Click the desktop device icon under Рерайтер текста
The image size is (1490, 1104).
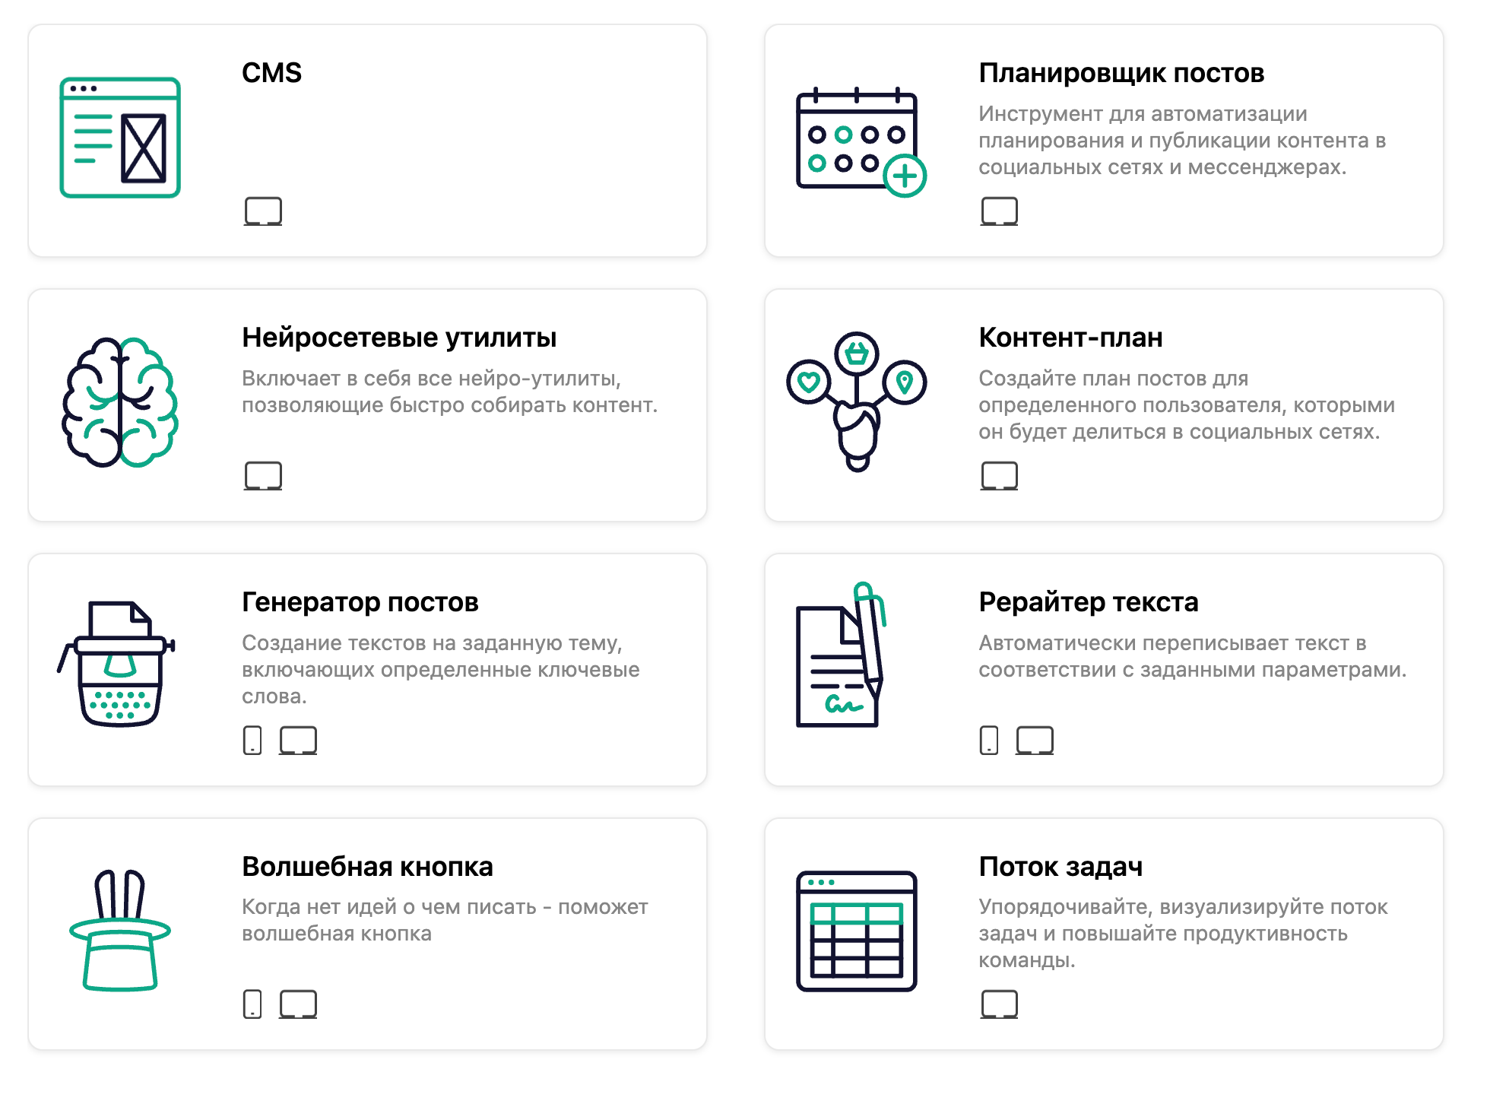click(1035, 740)
